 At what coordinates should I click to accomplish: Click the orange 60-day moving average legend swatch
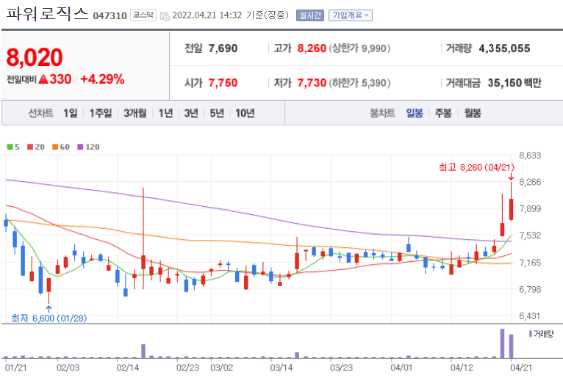(x=55, y=147)
